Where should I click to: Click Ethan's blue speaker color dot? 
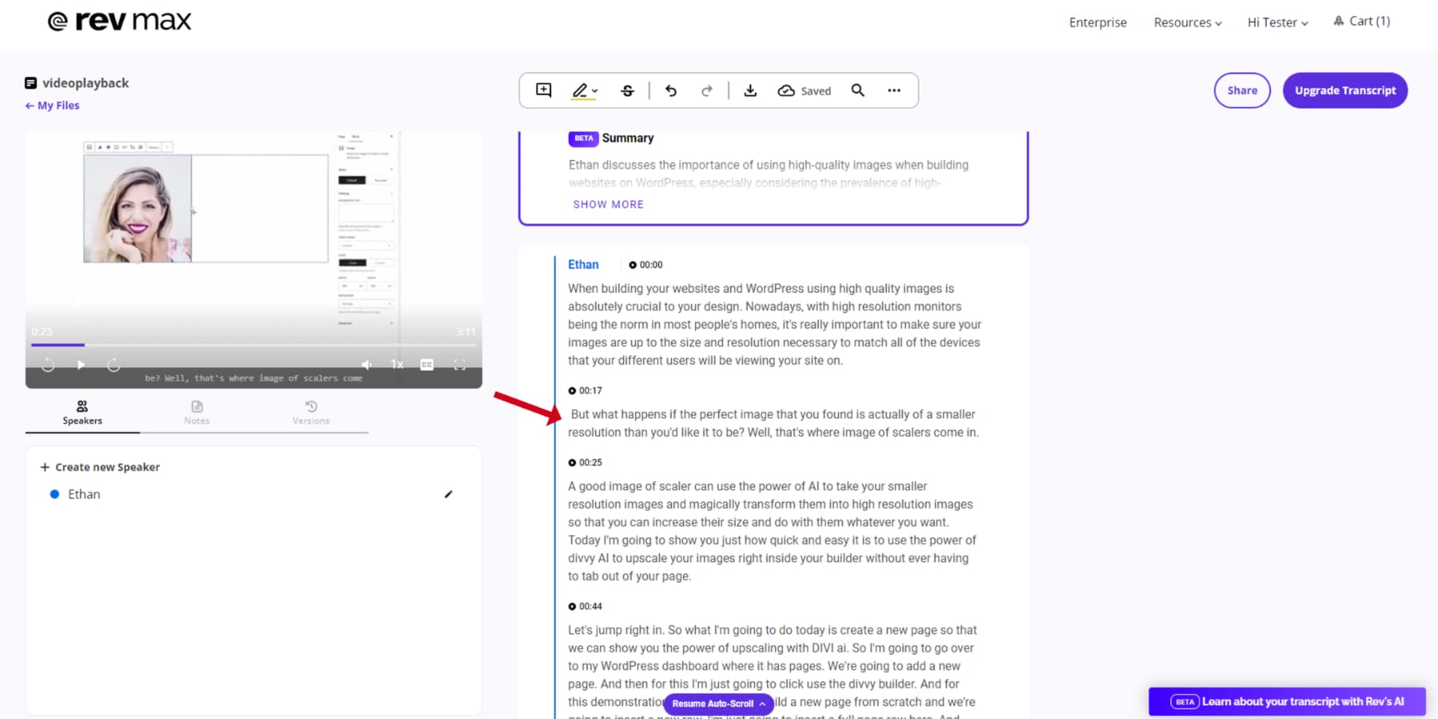click(x=54, y=495)
